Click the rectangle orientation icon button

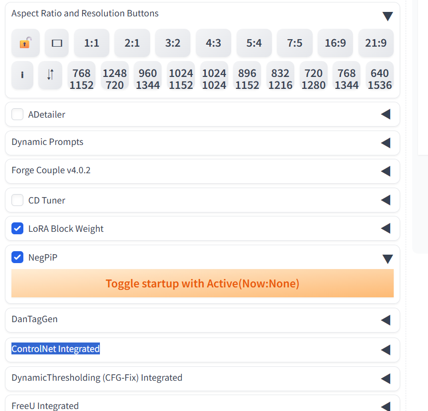point(57,43)
